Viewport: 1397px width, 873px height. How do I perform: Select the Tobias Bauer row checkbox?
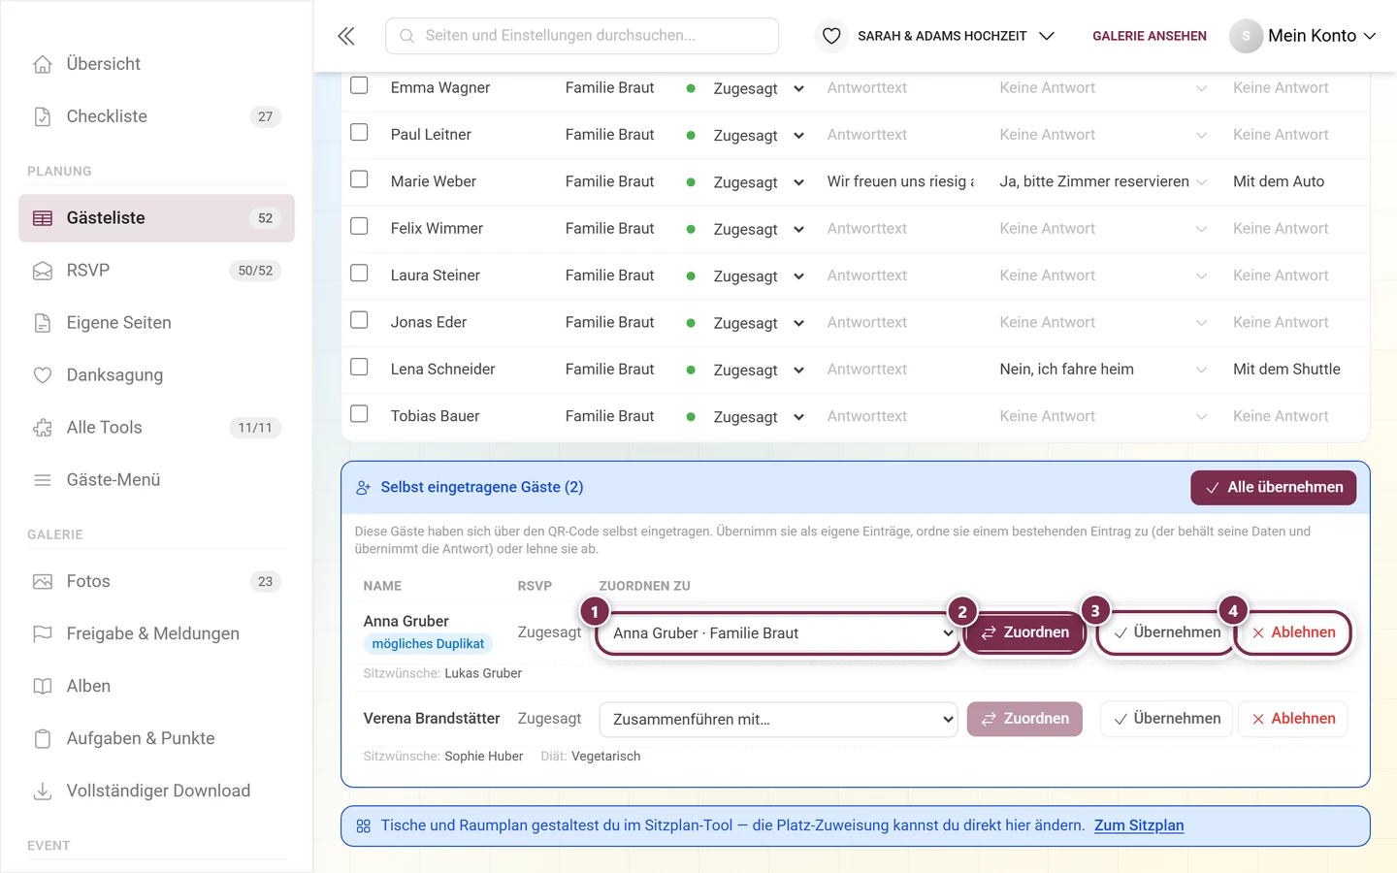[x=359, y=414]
